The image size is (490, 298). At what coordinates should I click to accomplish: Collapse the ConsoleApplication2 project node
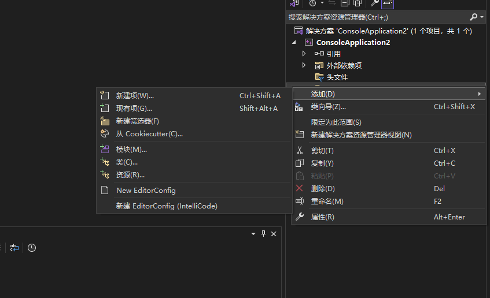(293, 42)
